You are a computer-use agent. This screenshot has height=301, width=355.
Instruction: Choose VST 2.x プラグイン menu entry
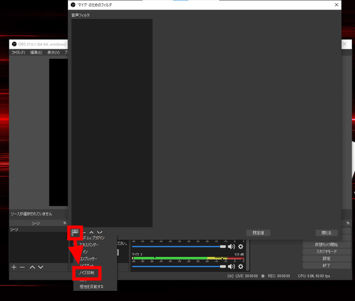click(94, 238)
